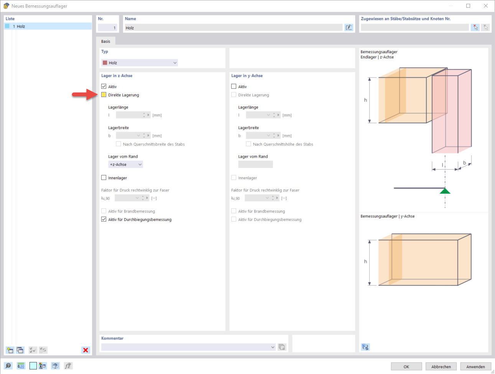Check Aktiv für Brandbemessung in y-Achse
Image resolution: width=495 pixels, height=374 pixels.
tap(234, 211)
